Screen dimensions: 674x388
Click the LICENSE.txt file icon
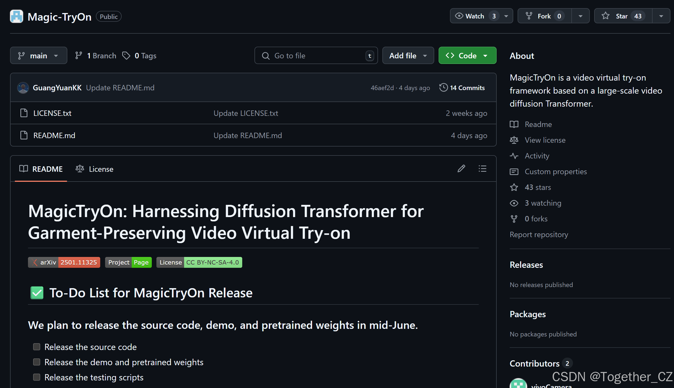tap(24, 113)
